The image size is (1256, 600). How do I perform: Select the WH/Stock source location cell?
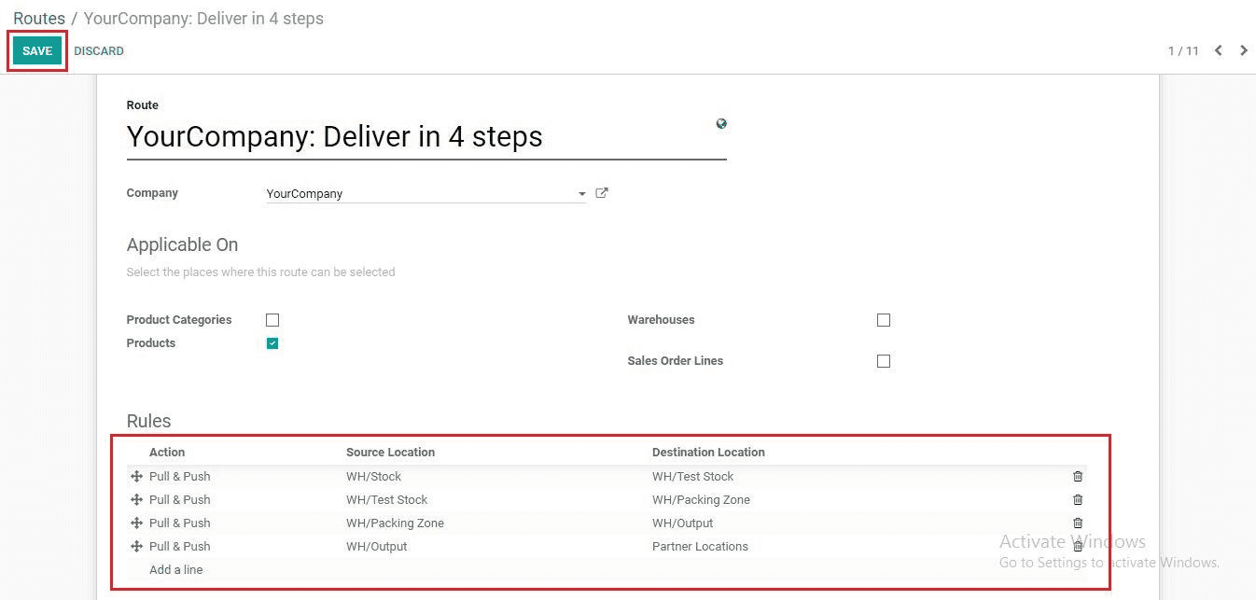point(373,477)
